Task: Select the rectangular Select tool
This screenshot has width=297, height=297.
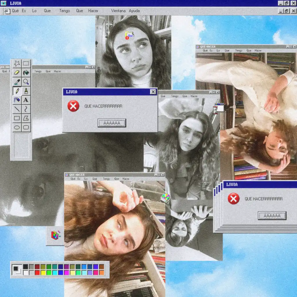Action: tap(26, 64)
